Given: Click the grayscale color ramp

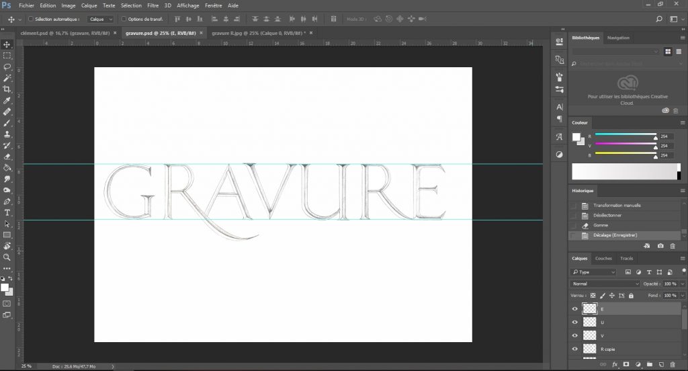Looking at the screenshot, I should coord(624,171).
